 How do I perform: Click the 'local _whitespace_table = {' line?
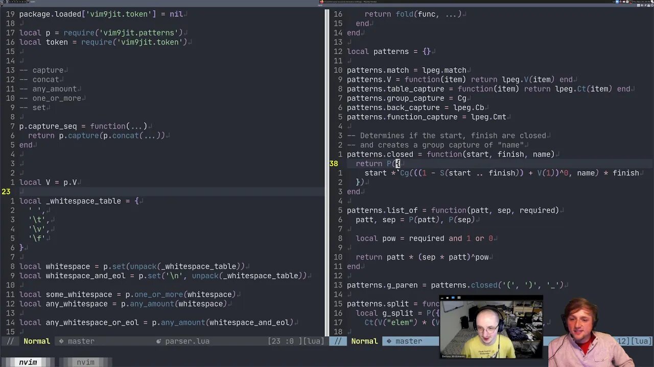click(x=79, y=201)
